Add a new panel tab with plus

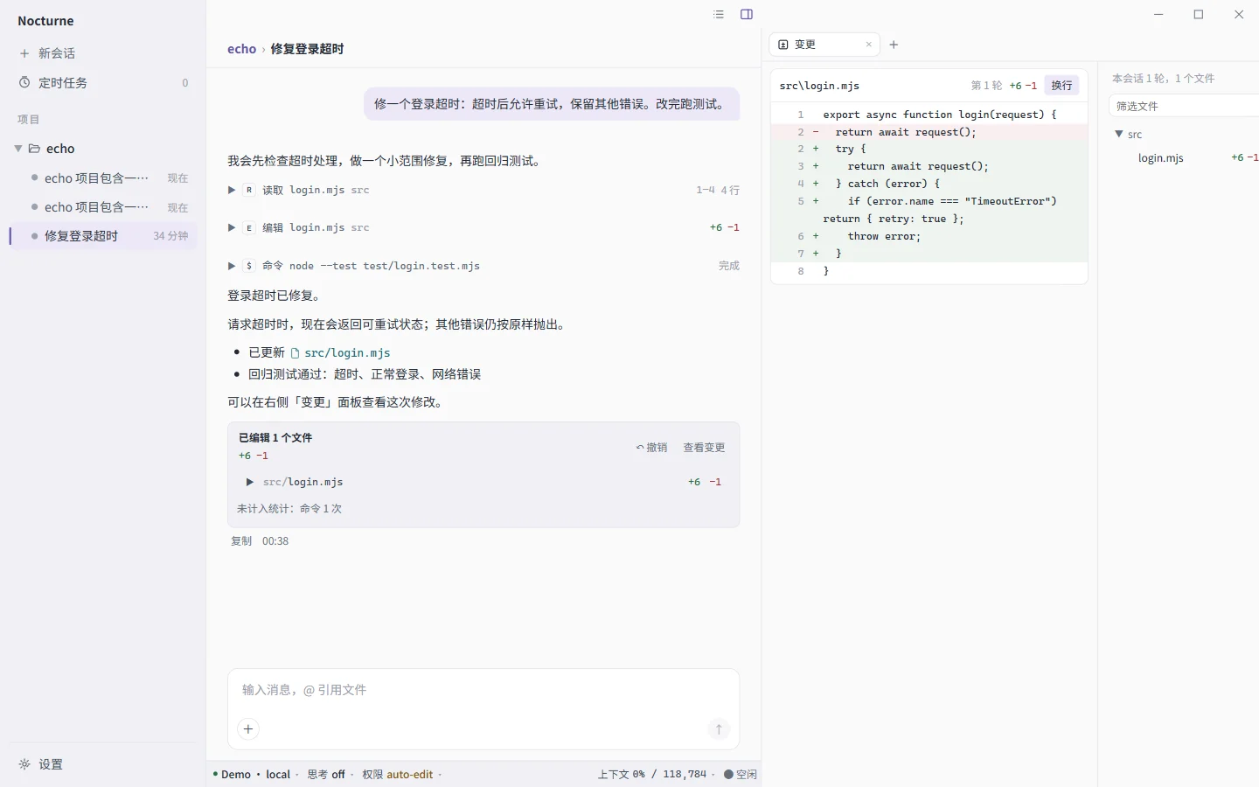point(894,45)
